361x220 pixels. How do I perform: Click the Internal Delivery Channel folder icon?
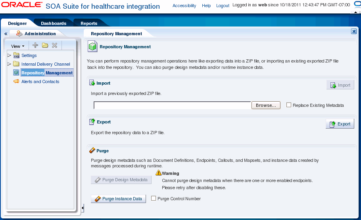16,64
